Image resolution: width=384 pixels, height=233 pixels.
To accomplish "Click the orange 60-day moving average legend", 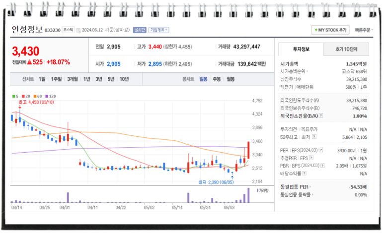I will pos(38,96).
